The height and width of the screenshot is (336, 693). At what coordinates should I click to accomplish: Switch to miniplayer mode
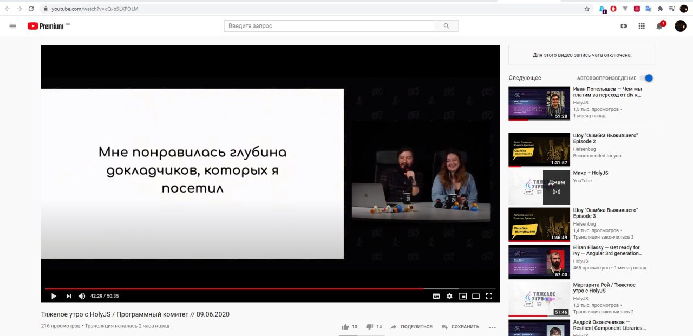(463, 296)
